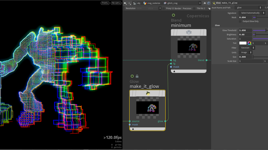Adjust the Size slider handle

253,57
